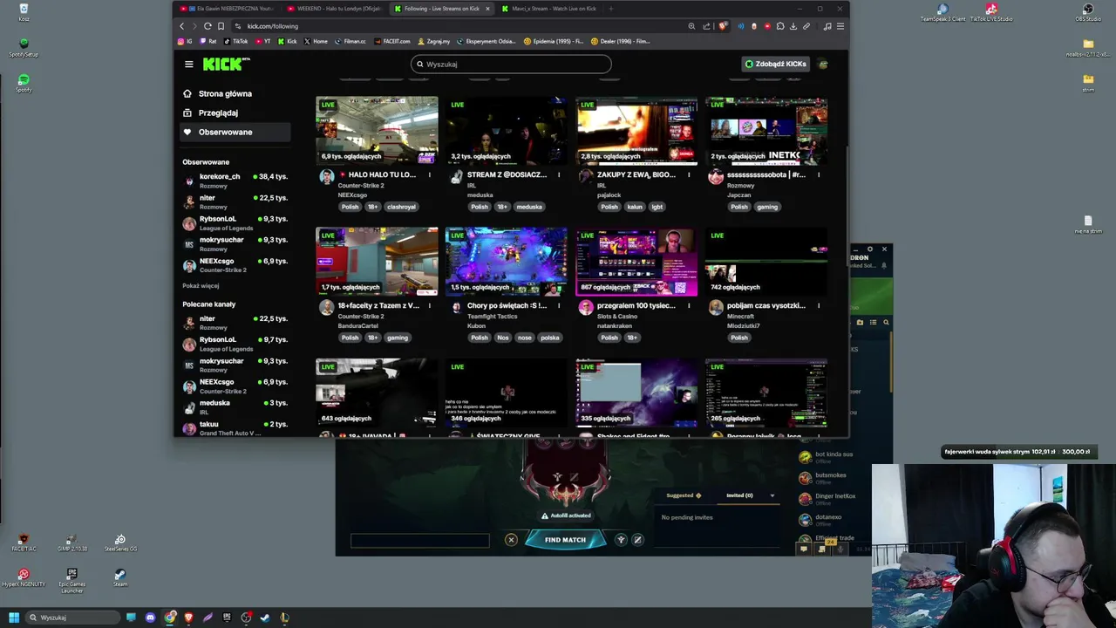Open korekore_ch in Obserwowane list
This screenshot has width=1116, height=628.
(x=235, y=180)
